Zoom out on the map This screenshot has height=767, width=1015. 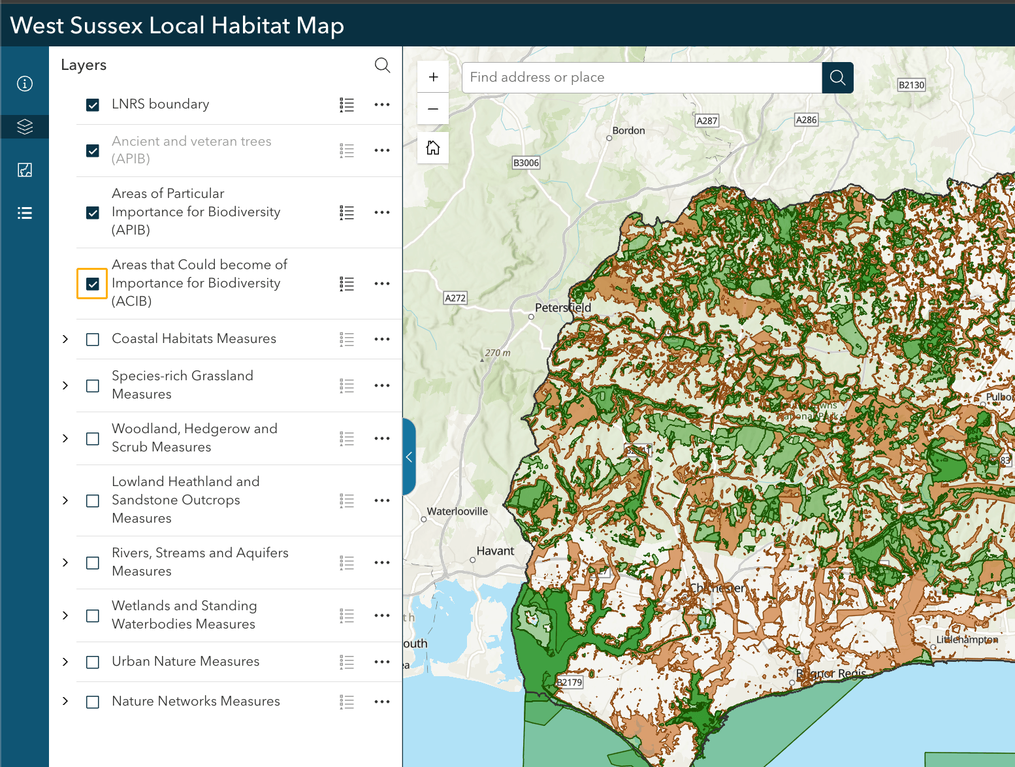[x=433, y=108]
